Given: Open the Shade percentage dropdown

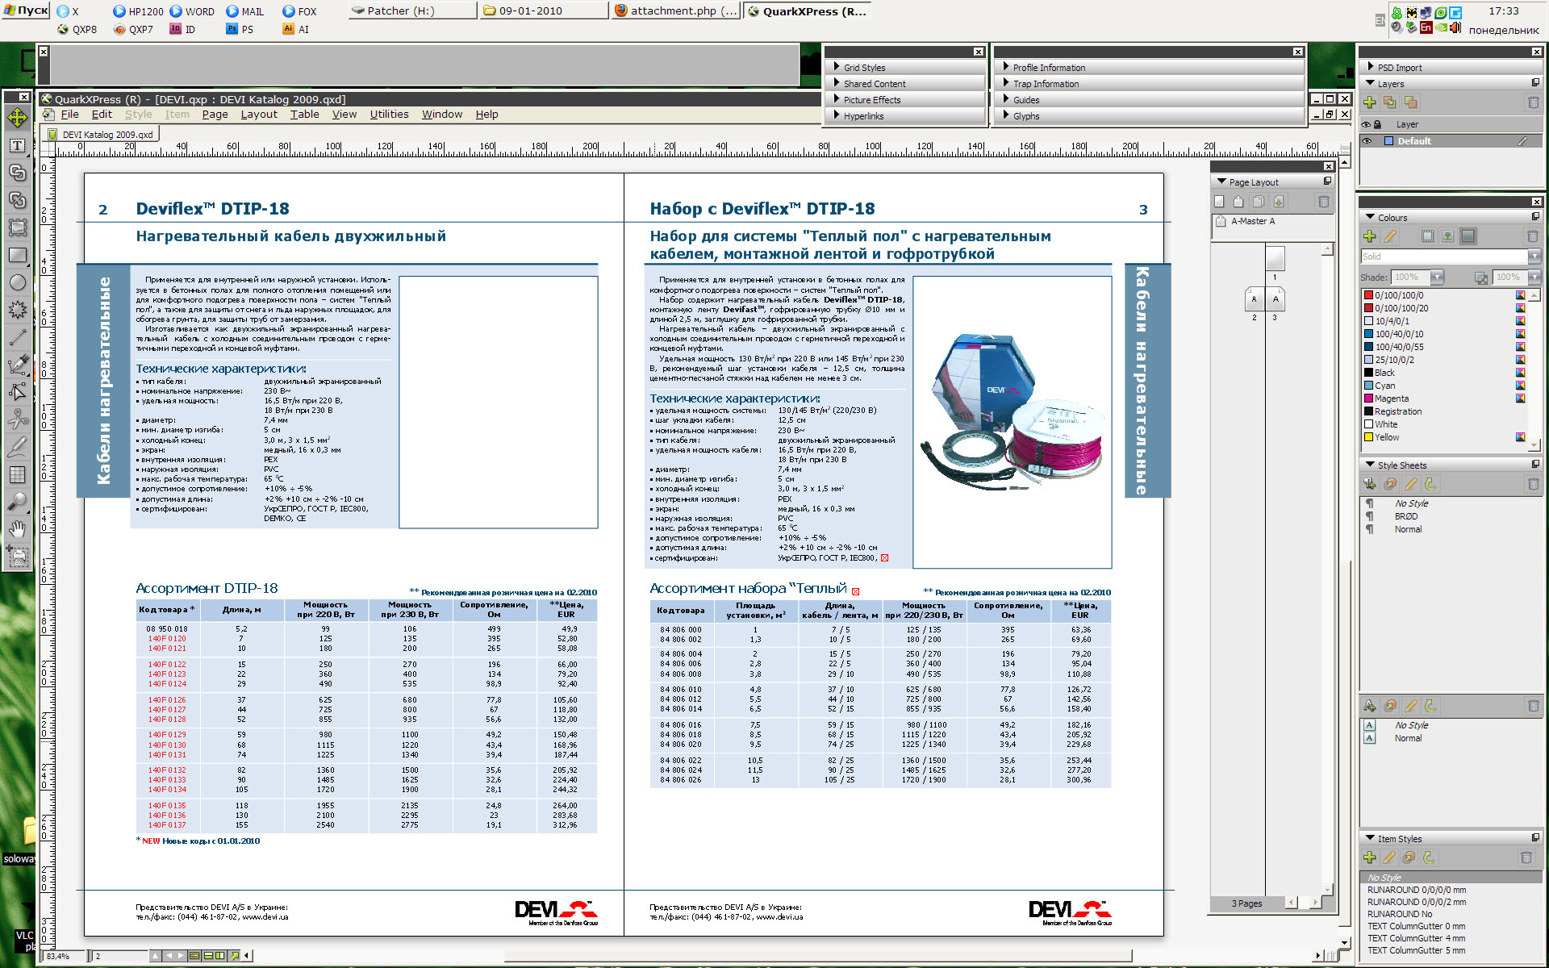Looking at the screenshot, I should pyautogui.click(x=1437, y=277).
